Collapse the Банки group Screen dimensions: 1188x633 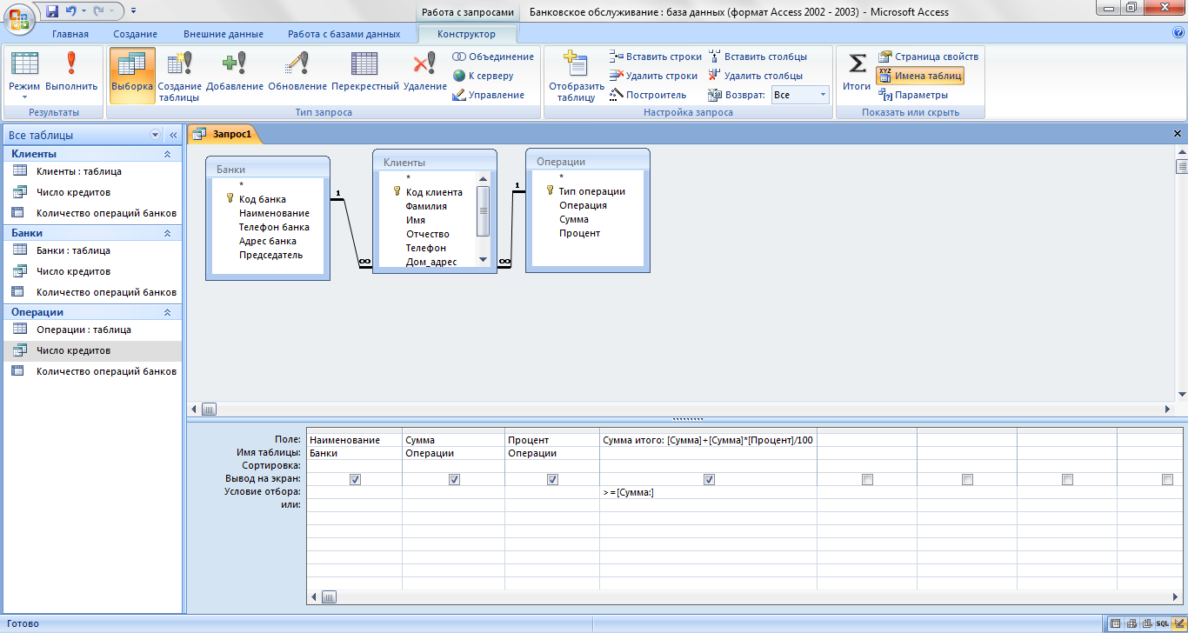(x=167, y=233)
